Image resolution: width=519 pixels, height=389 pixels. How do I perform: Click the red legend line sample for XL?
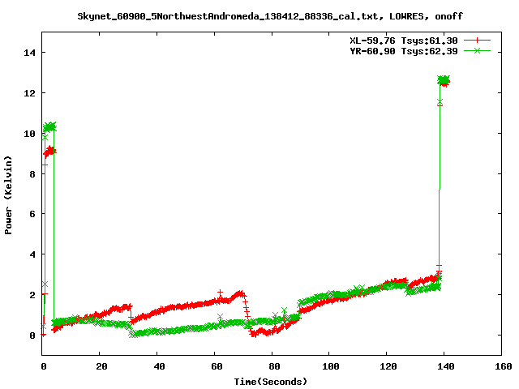point(477,41)
